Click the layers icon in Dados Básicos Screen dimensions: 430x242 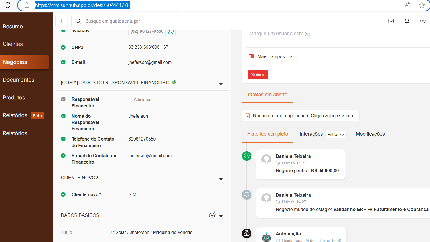coord(212,215)
